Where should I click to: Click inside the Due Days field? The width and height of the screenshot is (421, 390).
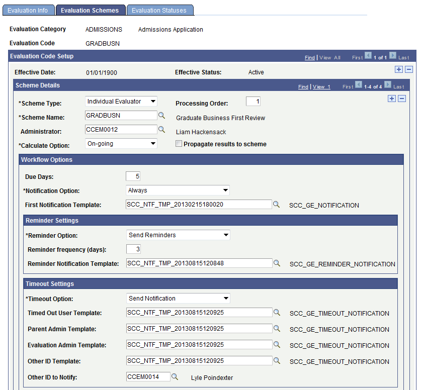point(133,176)
